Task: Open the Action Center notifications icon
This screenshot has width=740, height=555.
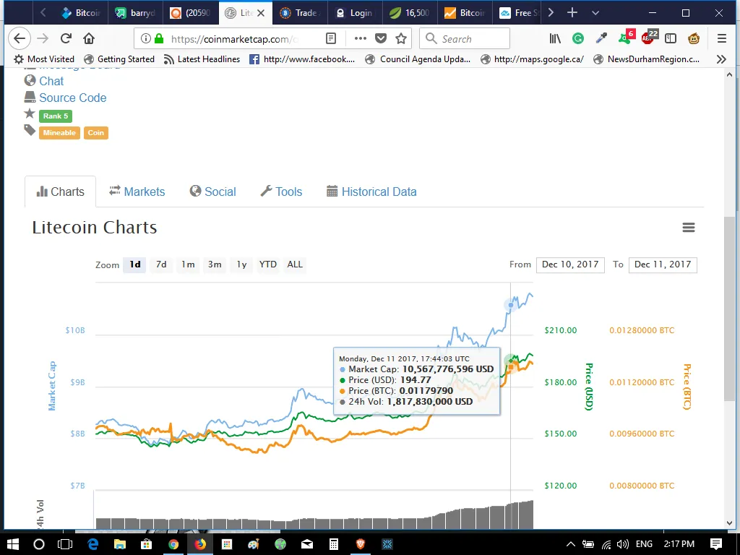Action: point(716,544)
